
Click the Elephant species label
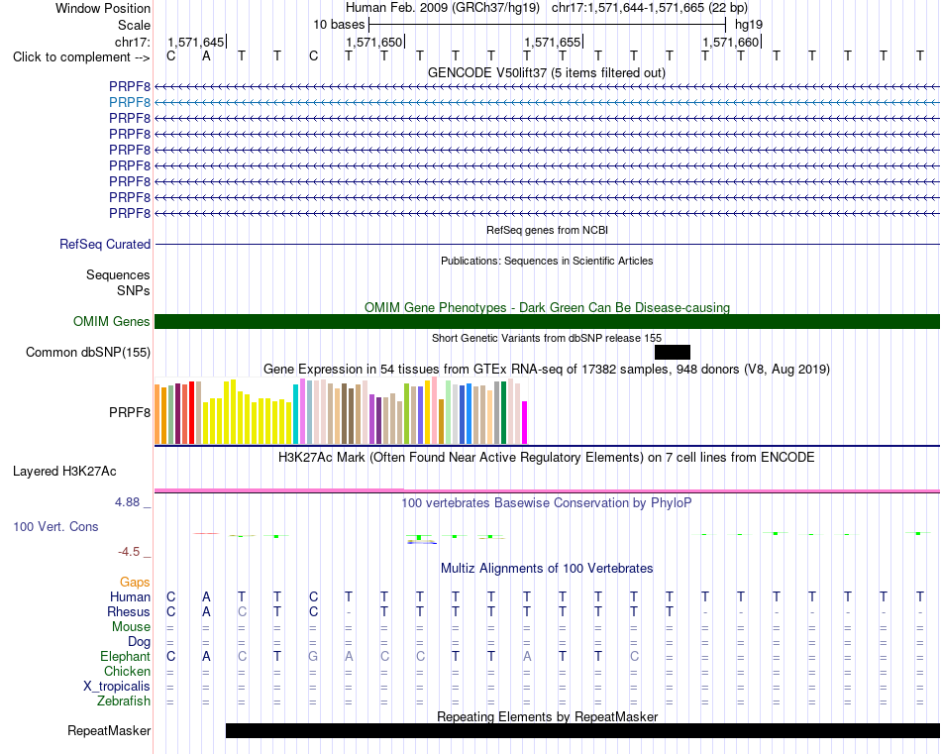125,656
